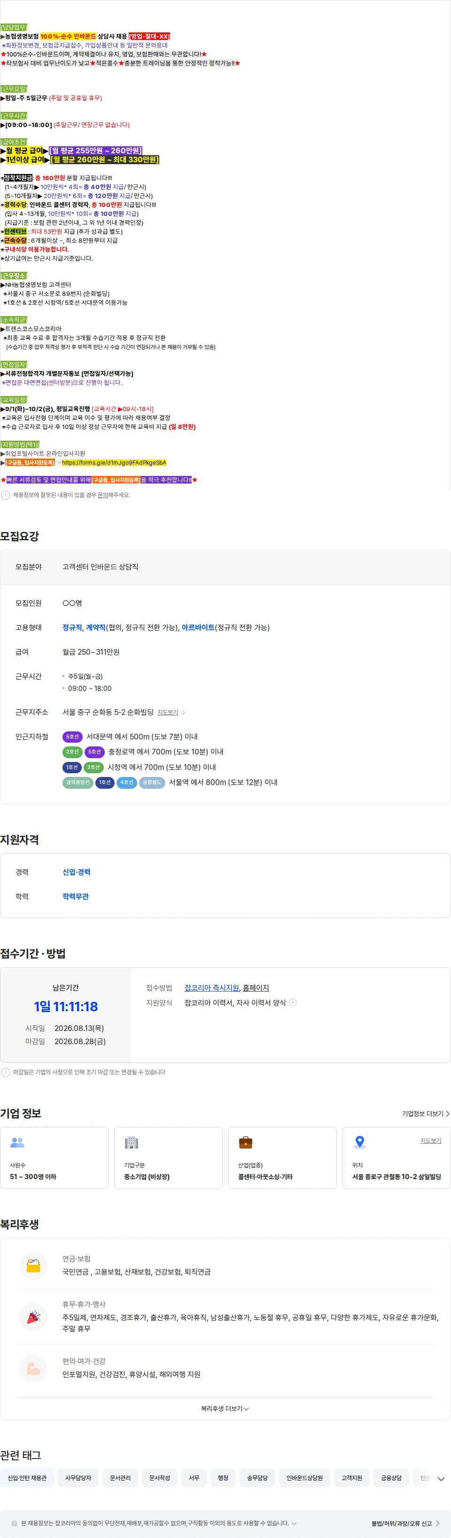Select the 인바운드상담원 tag
This screenshot has height=1538, width=451.
click(x=304, y=1478)
